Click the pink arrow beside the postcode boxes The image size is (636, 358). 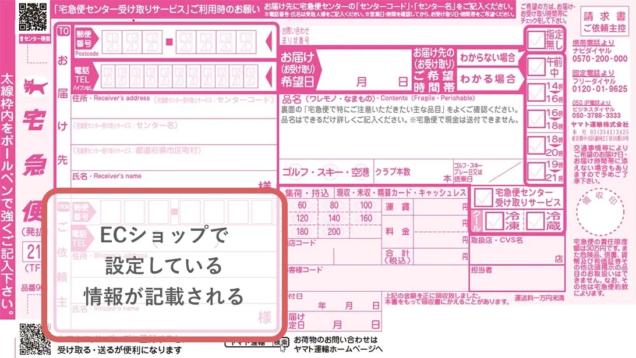pyautogui.click(x=268, y=41)
